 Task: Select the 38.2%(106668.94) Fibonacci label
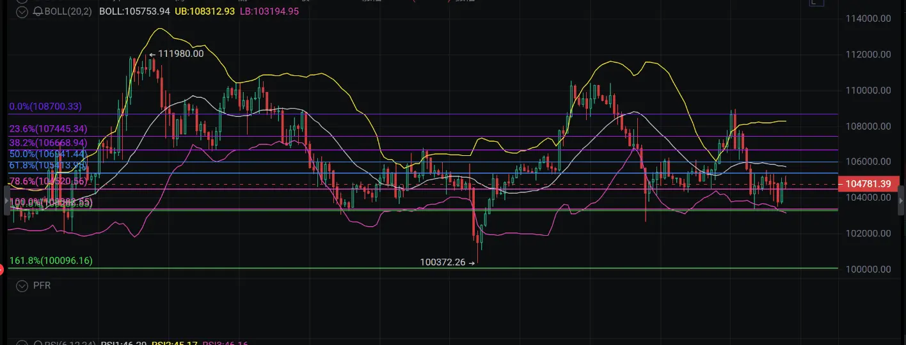(48, 142)
